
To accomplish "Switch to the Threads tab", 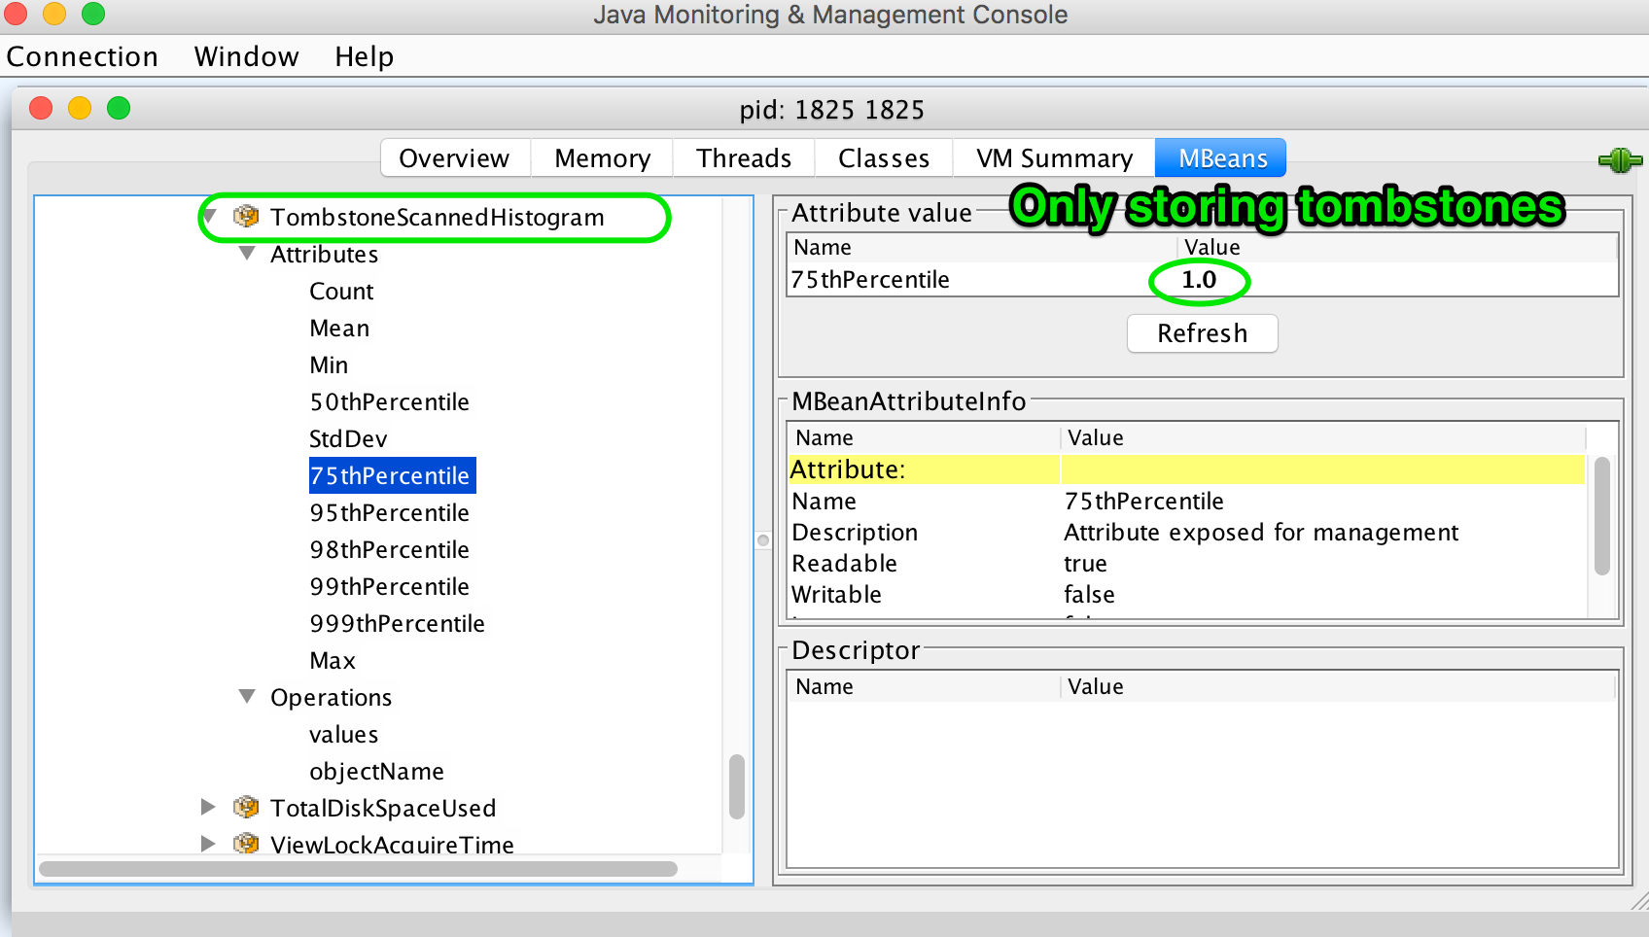I will click(x=744, y=158).
